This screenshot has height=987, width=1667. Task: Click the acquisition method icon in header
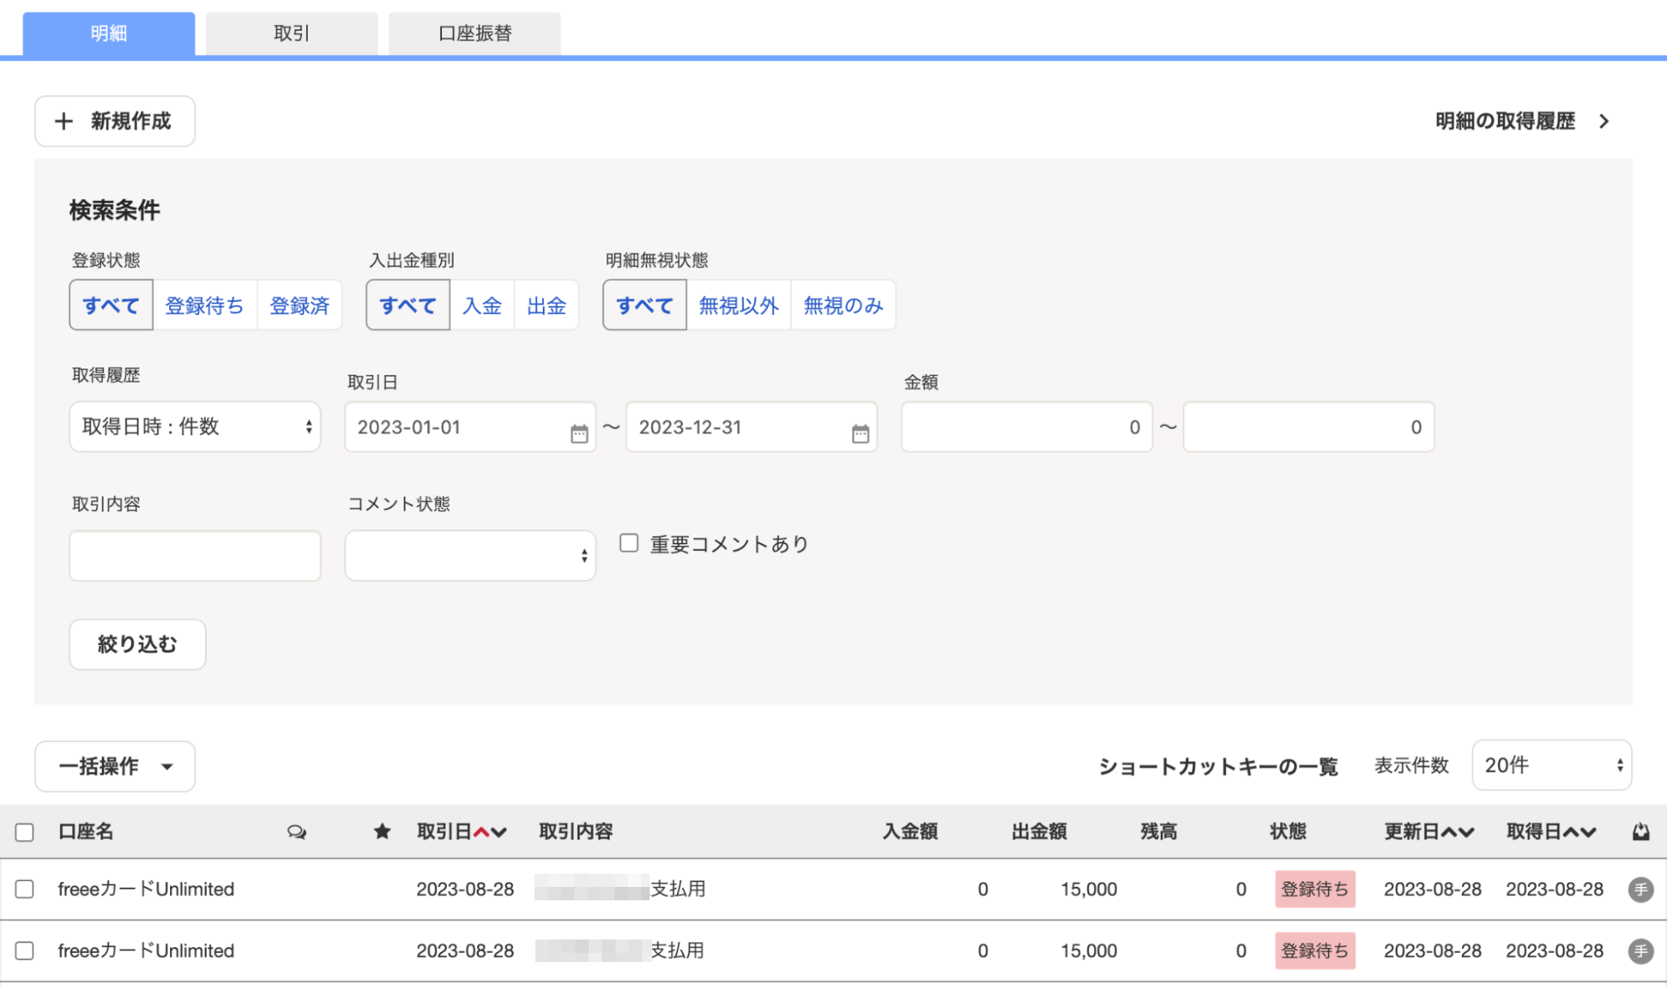coord(1640,831)
